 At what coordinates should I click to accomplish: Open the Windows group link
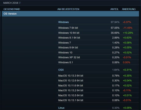pos(63,22)
